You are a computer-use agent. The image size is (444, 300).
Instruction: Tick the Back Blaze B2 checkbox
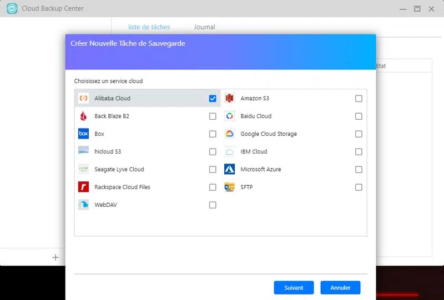pyautogui.click(x=213, y=116)
